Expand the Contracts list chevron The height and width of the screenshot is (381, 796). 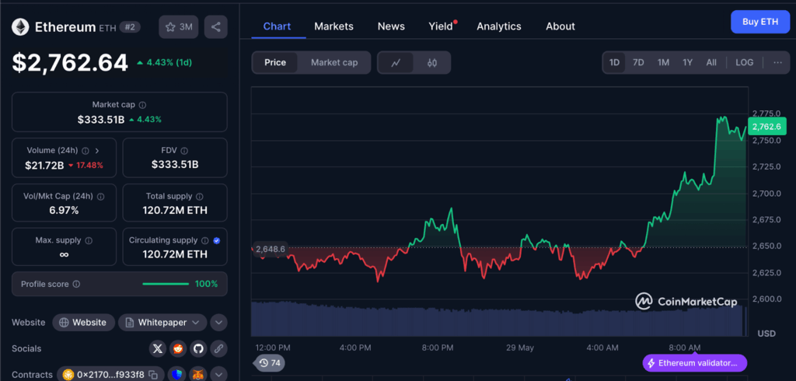click(218, 375)
